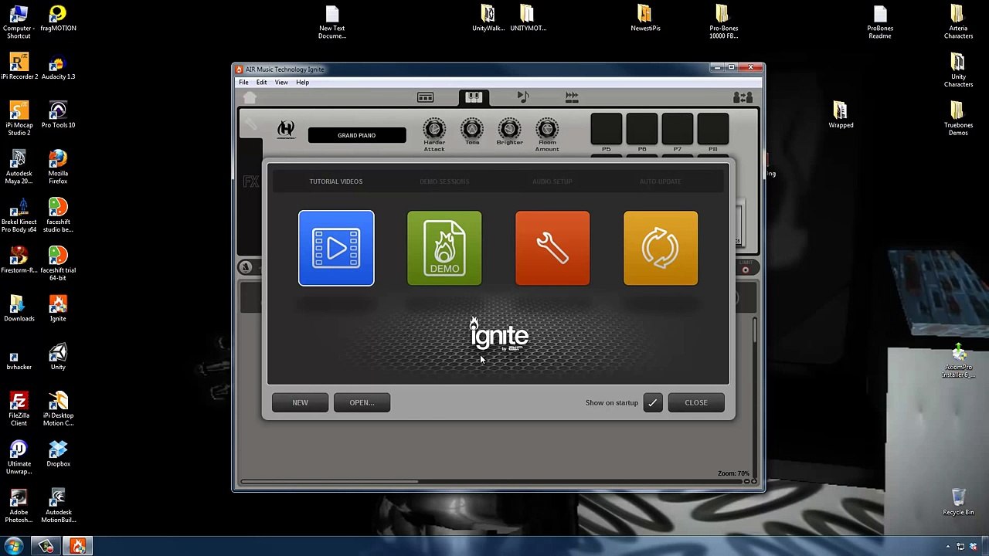This screenshot has width=989, height=556.
Task: Switch to the keyboard instrument tab
Action: pyautogui.click(x=474, y=97)
